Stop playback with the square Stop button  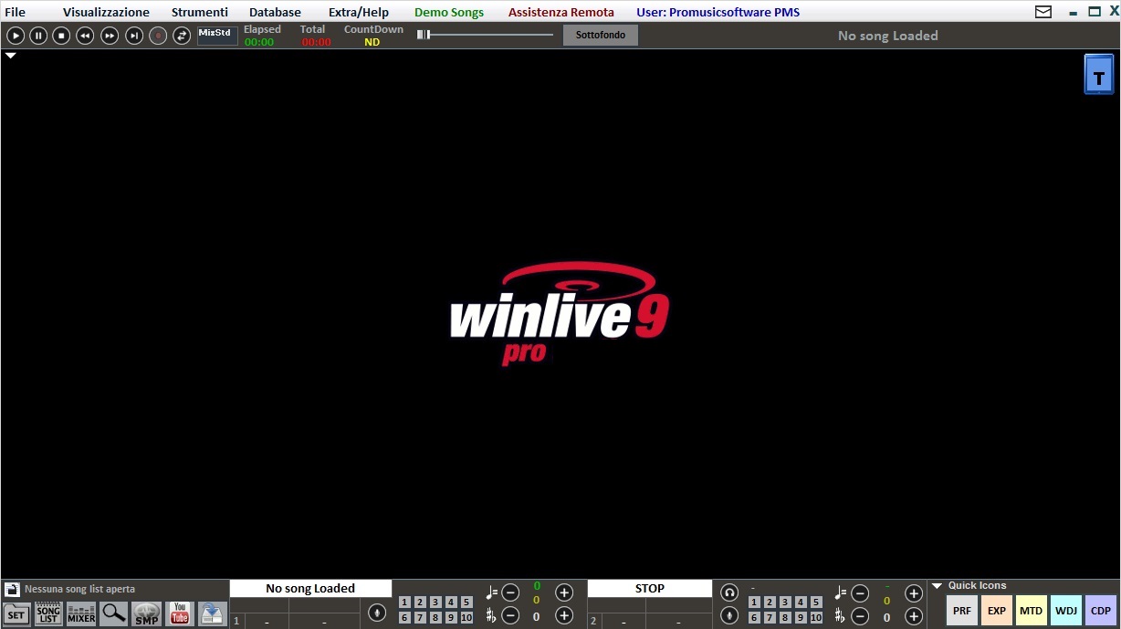[x=61, y=36]
